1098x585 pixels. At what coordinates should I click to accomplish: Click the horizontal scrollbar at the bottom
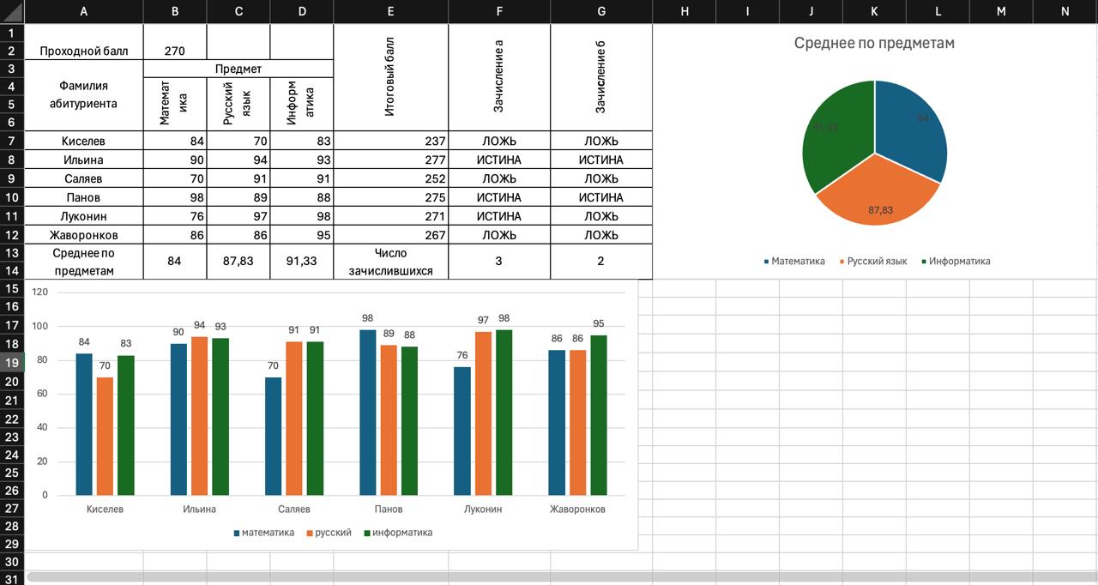549,577
